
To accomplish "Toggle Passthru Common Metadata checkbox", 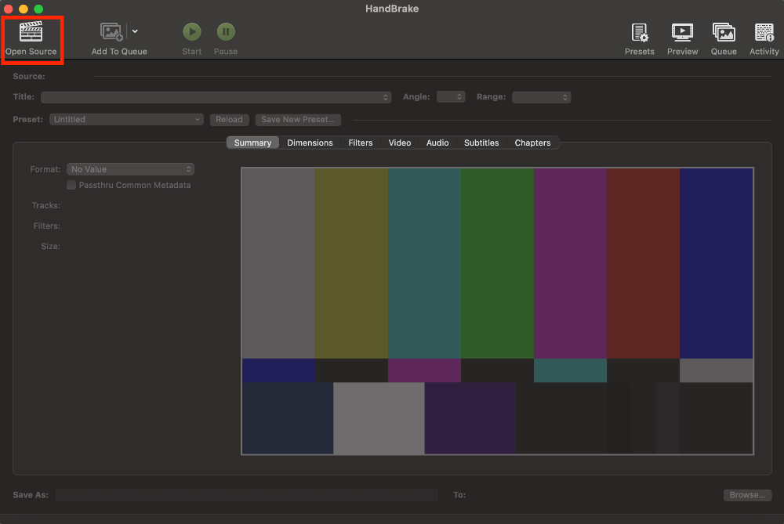I will [x=71, y=186].
